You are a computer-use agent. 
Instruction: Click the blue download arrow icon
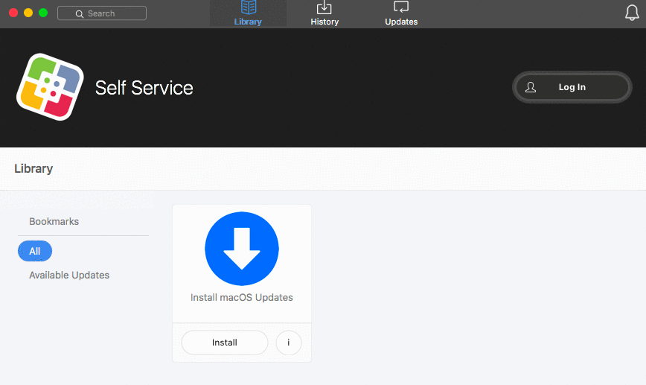click(242, 249)
